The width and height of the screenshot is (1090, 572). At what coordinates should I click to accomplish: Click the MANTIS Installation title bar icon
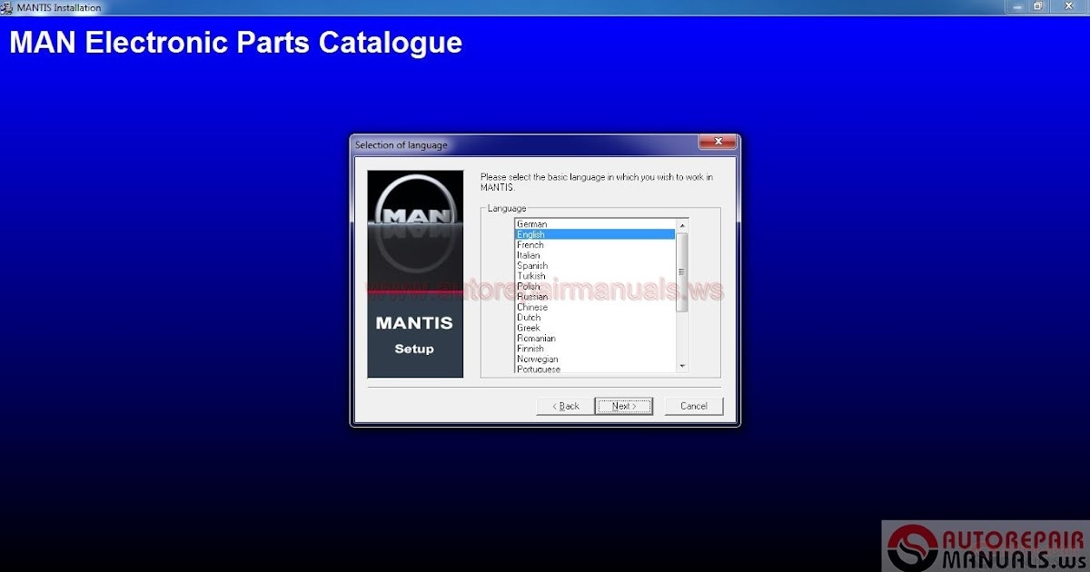pyautogui.click(x=7, y=7)
